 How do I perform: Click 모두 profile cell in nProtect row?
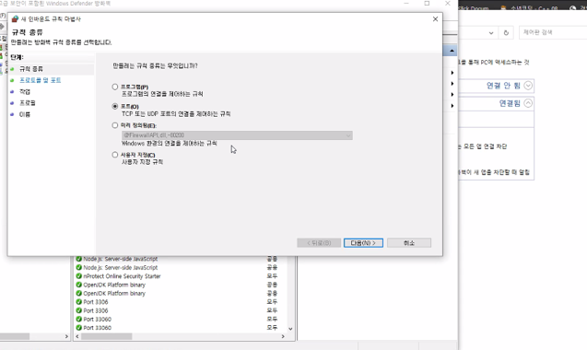coord(272,276)
